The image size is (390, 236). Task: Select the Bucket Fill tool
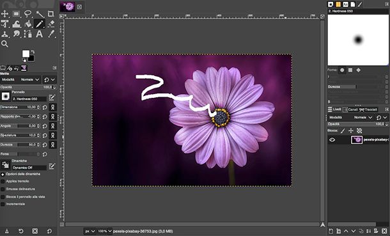point(28,24)
